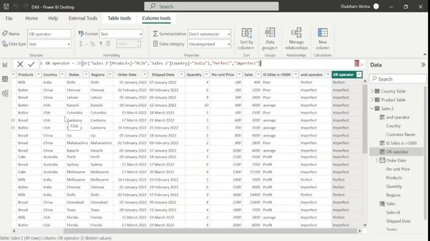The width and height of the screenshot is (430, 241).
Task: Select the Customer Name field
Action: point(400,135)
